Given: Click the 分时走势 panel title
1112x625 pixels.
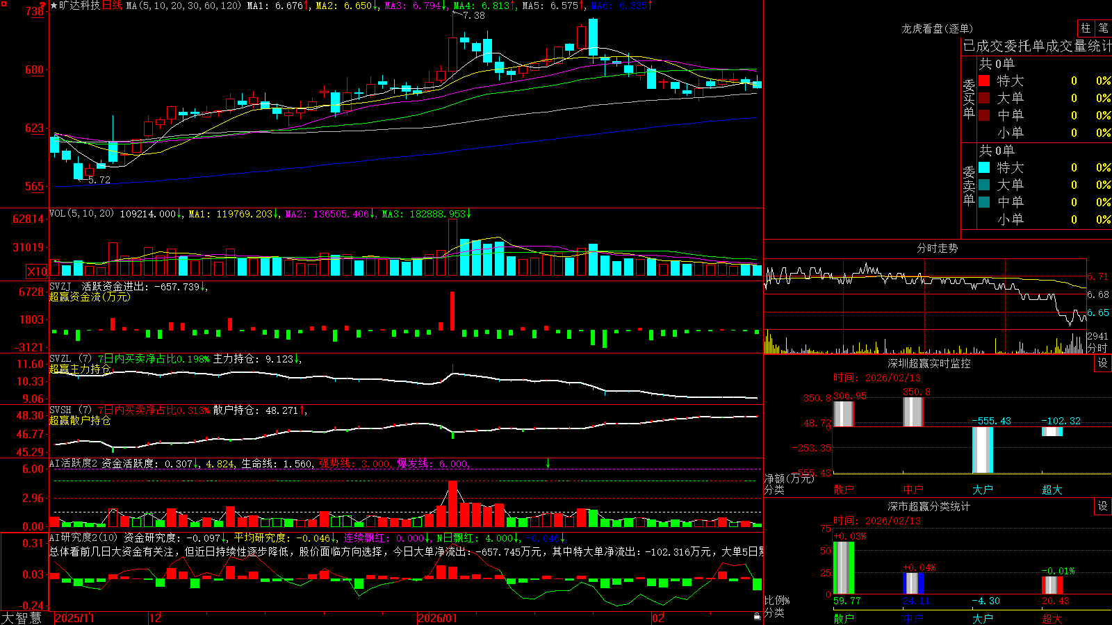Looking at the screenshot, I should (x=937, y=248).
